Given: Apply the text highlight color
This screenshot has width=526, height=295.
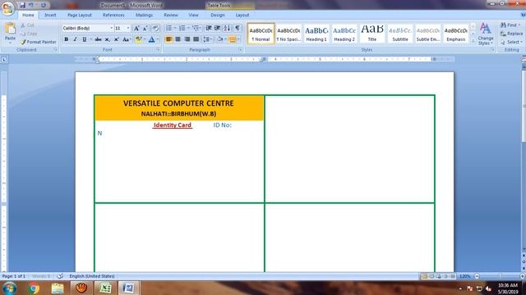Looking at the screenshot, I should click(x=138, y=39).
